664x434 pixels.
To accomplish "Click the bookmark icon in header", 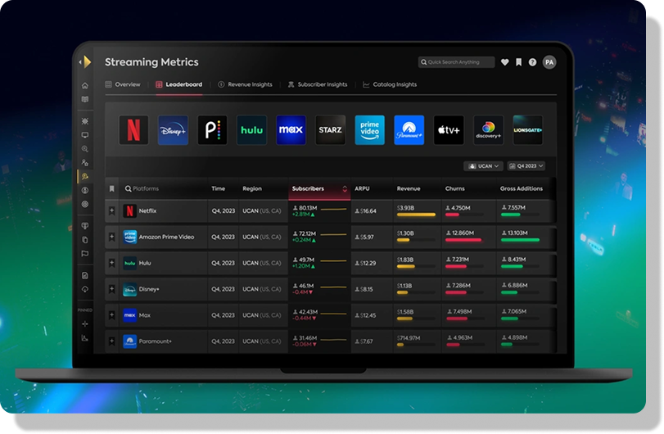I will [519, 62].
